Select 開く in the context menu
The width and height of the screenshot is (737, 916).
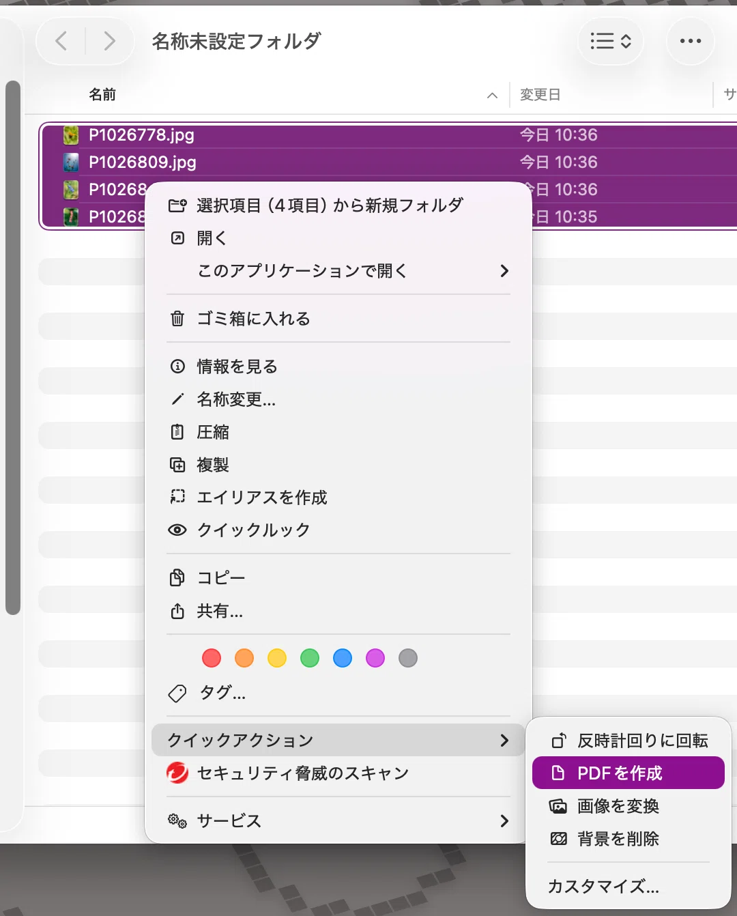click(x=338, y=238)
